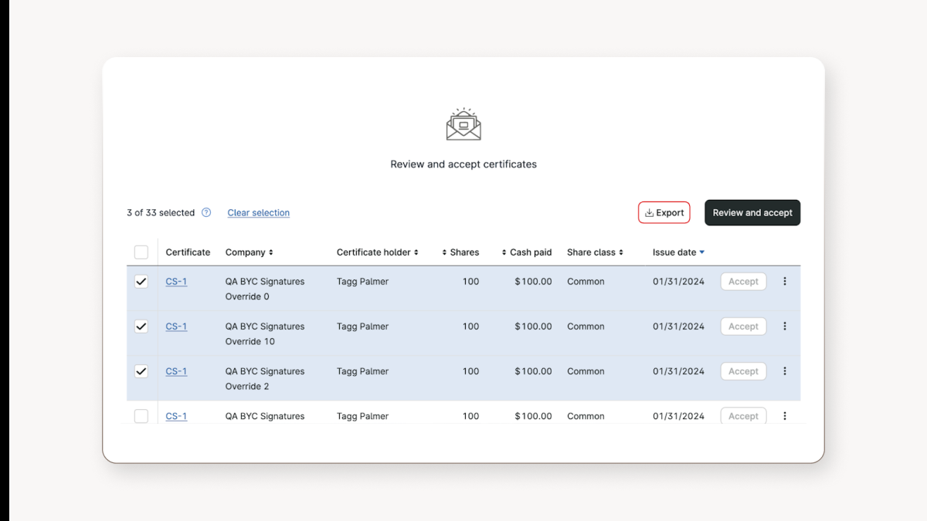Open kebab menu for Override 2 row
927x521 pixels.
click(x=785, y=371)
